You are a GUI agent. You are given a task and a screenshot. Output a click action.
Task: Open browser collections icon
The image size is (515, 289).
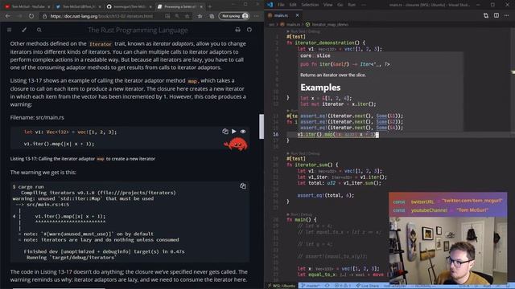click(x=212, y=16)
